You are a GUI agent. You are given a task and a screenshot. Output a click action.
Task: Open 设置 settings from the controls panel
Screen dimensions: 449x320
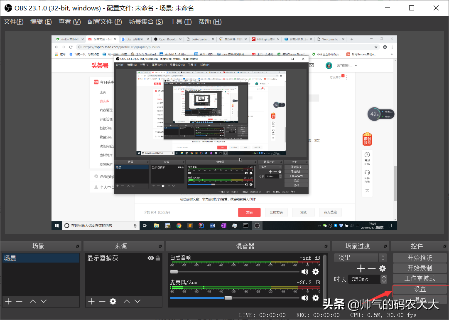click(420, 289)
